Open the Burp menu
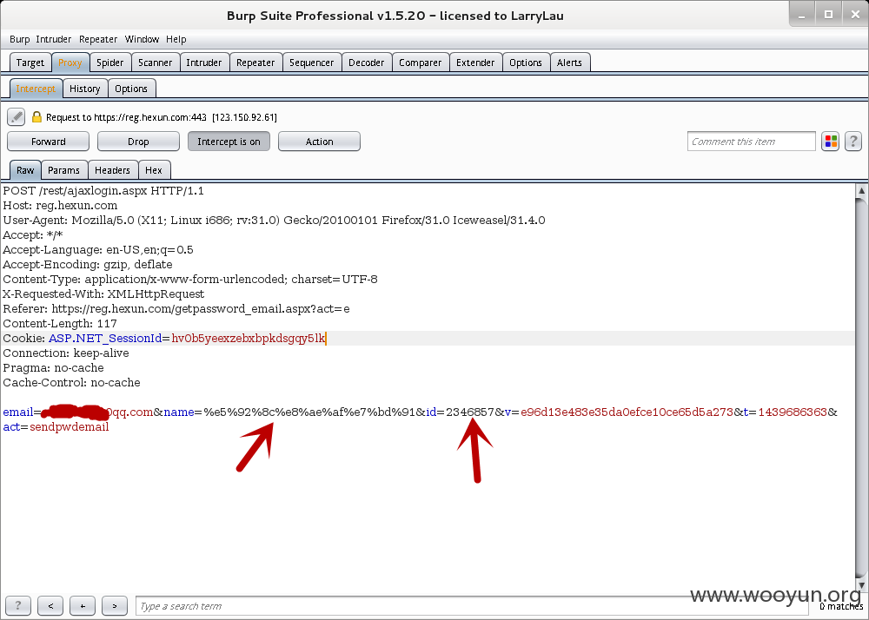This screenshot has width=869, height=620. pos(19,39)
